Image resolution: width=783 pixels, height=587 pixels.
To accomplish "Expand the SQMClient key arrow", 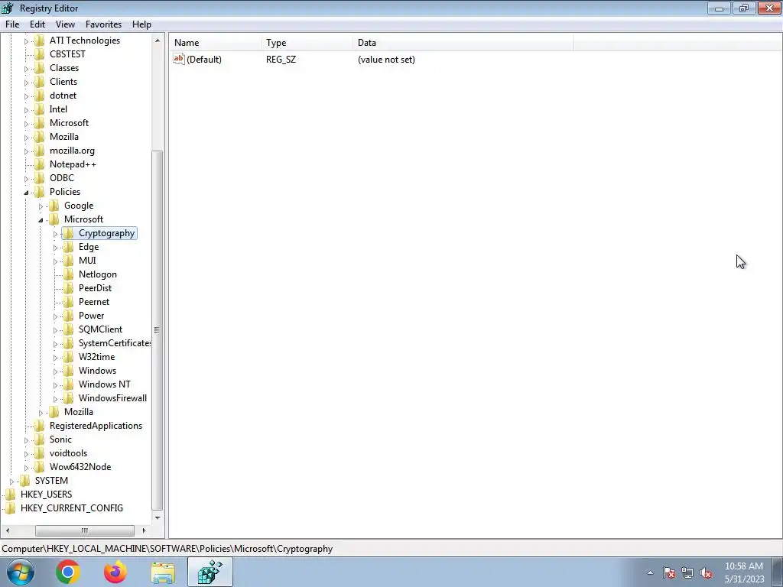I will (55, 330).
